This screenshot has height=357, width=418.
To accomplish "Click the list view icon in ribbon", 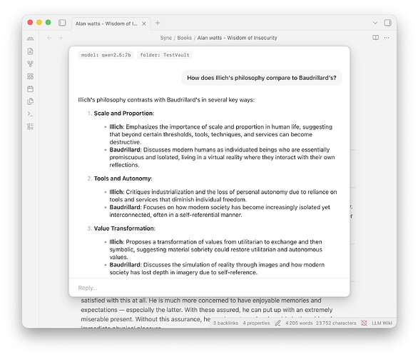I will [x=31, y=126].
